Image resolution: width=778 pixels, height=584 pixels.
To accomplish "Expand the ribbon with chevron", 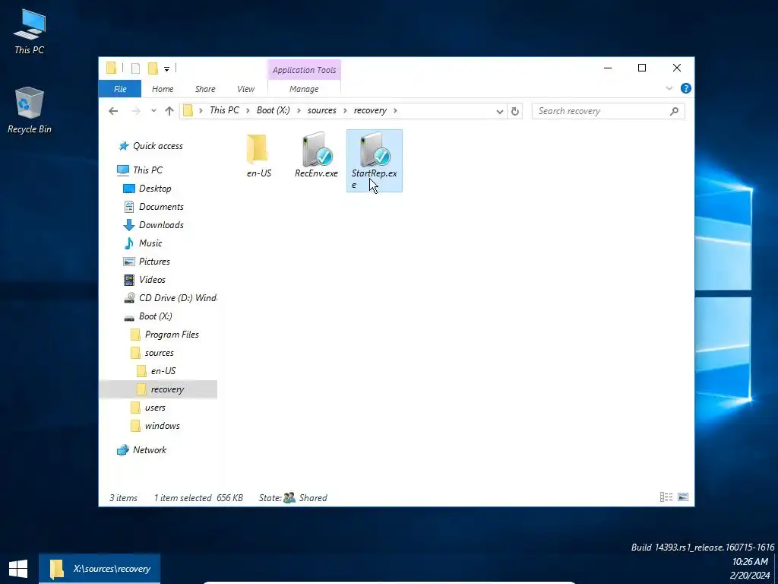I will coord(669,88).
